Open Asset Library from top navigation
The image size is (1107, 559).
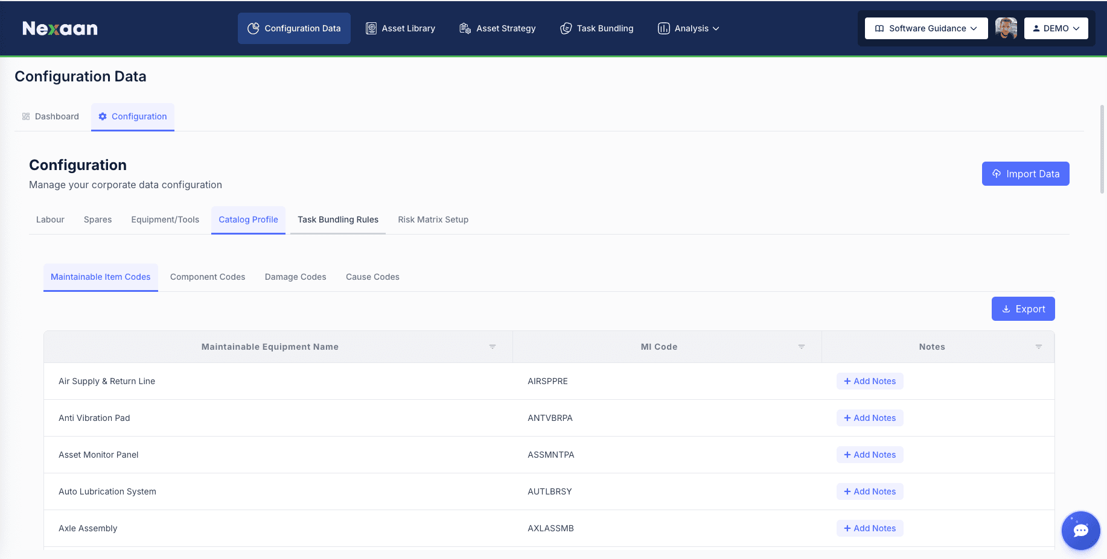400,28
